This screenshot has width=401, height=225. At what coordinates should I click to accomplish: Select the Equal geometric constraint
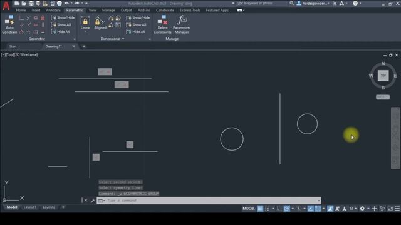[x=43, y=32]
